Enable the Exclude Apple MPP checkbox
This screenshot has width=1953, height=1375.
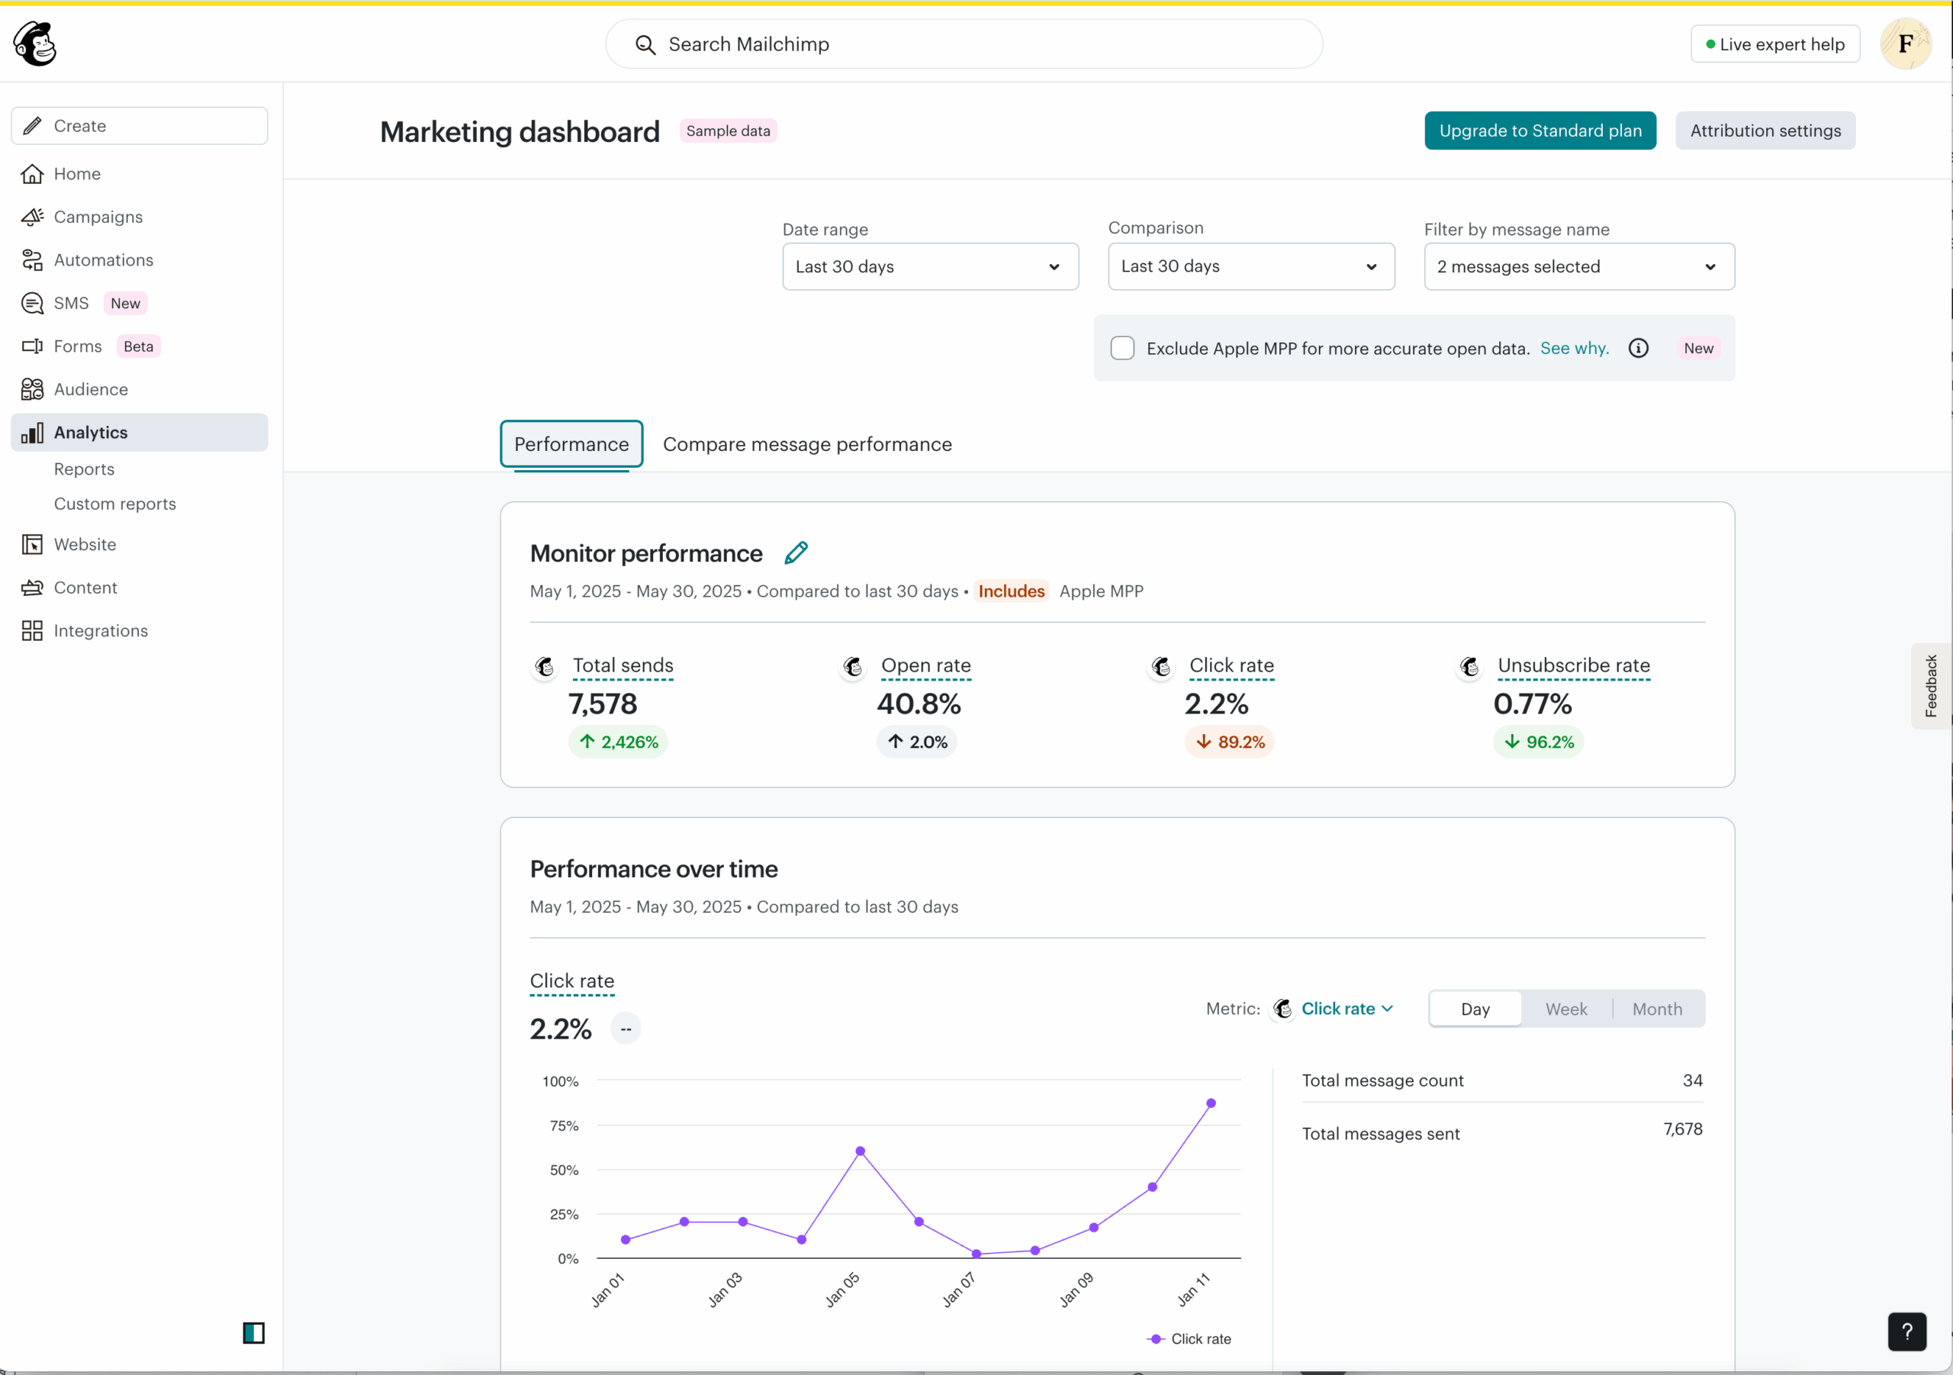click(1122, 348)
